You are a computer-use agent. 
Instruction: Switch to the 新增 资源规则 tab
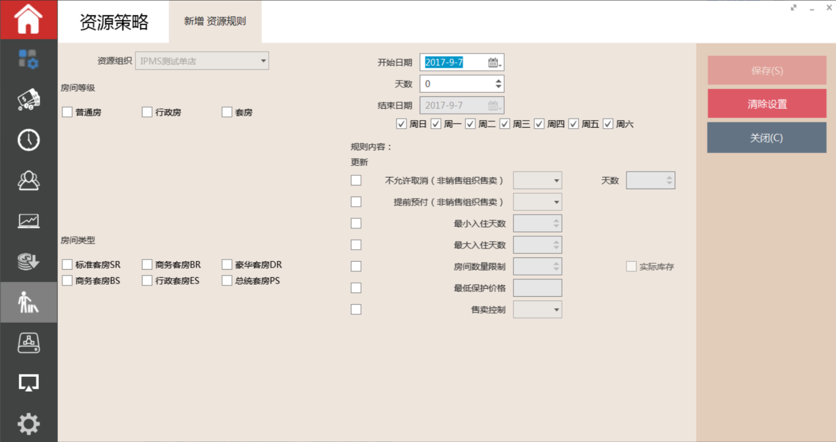coord(215,21)
